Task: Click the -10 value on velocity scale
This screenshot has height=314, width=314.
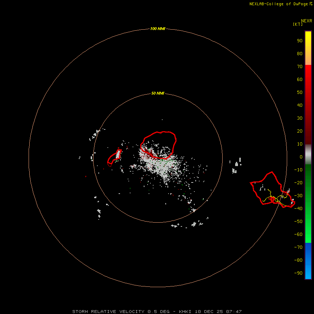Action: click(x=298, y=170)
